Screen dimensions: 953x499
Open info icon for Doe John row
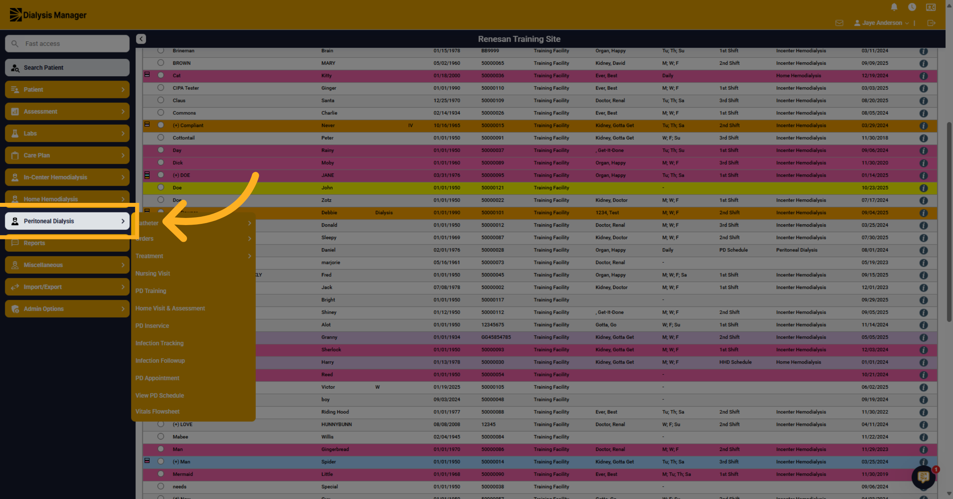(x=924, y=188)
